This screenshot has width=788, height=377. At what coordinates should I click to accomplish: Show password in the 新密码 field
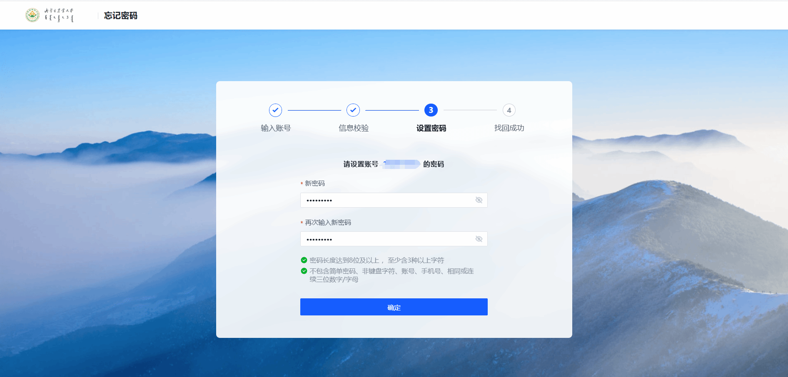coord(479,200)
